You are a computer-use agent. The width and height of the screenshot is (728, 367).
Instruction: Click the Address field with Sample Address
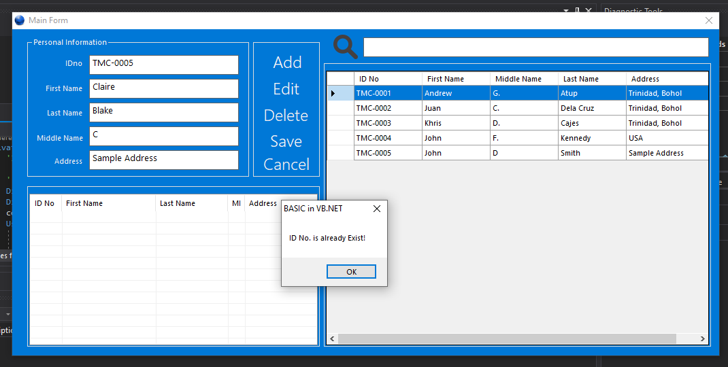164,159
